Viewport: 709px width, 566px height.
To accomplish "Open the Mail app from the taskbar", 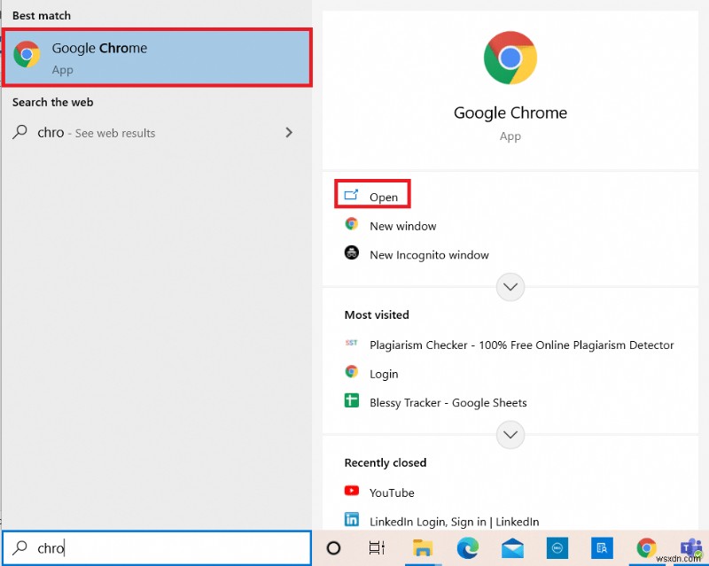I will pyautogui.click(x=512, y=549).
